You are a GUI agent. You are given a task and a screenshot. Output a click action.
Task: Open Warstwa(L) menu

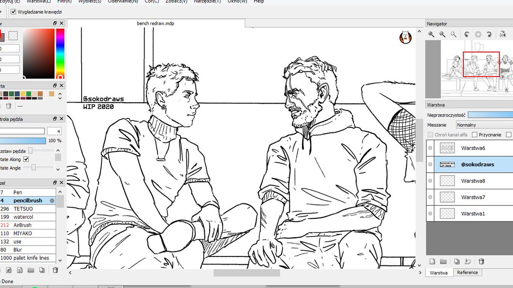tap(38, 2)
